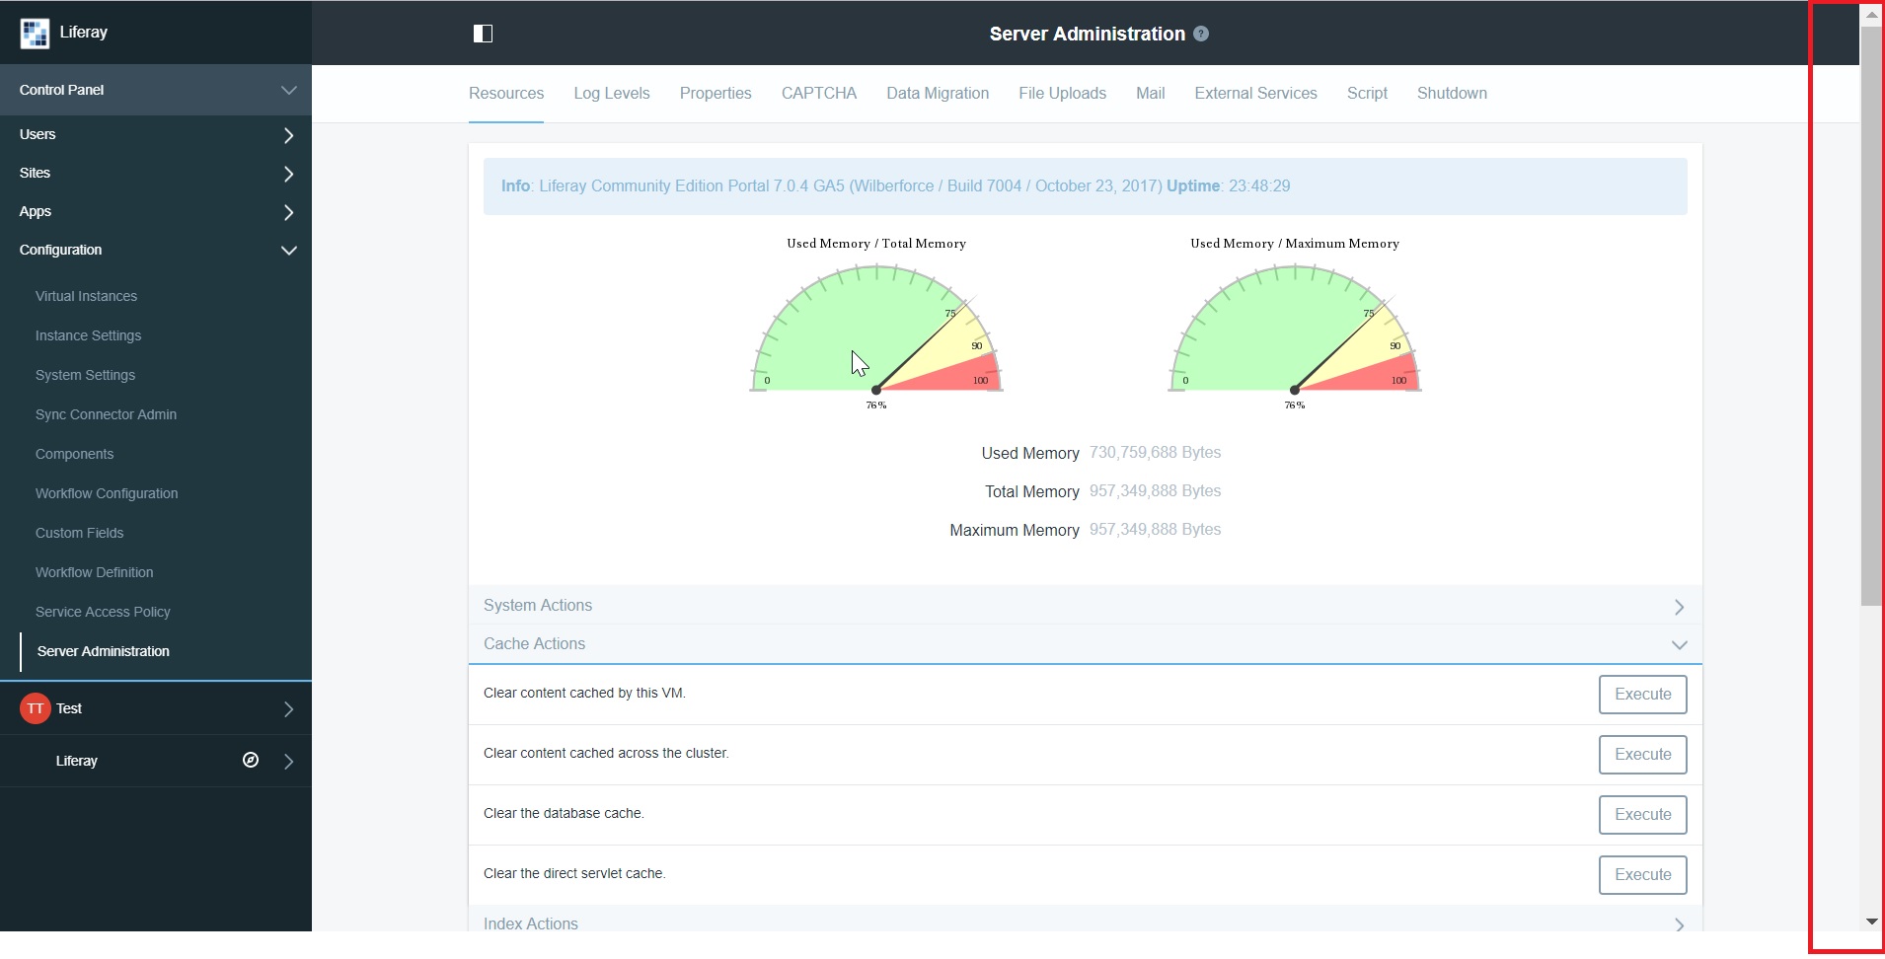Click the vertical scrollbar thumb
Screen dimensions: 1885x959
[1871, 316]
